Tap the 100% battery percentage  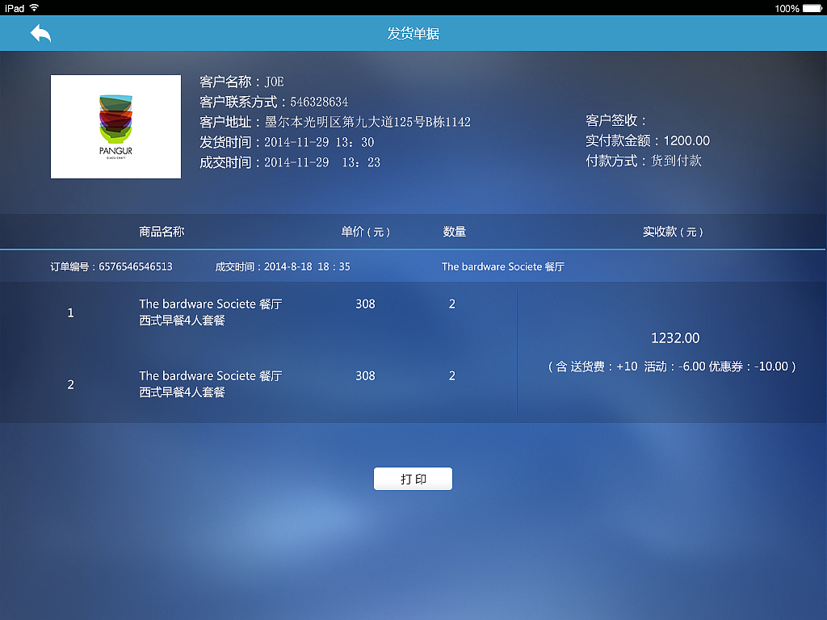point(787,8)
